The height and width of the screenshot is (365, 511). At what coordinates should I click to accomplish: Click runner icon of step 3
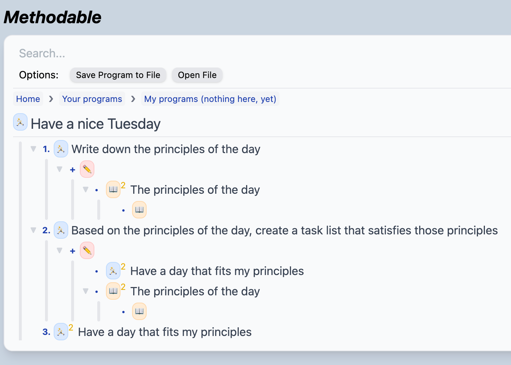coord(61,332)
